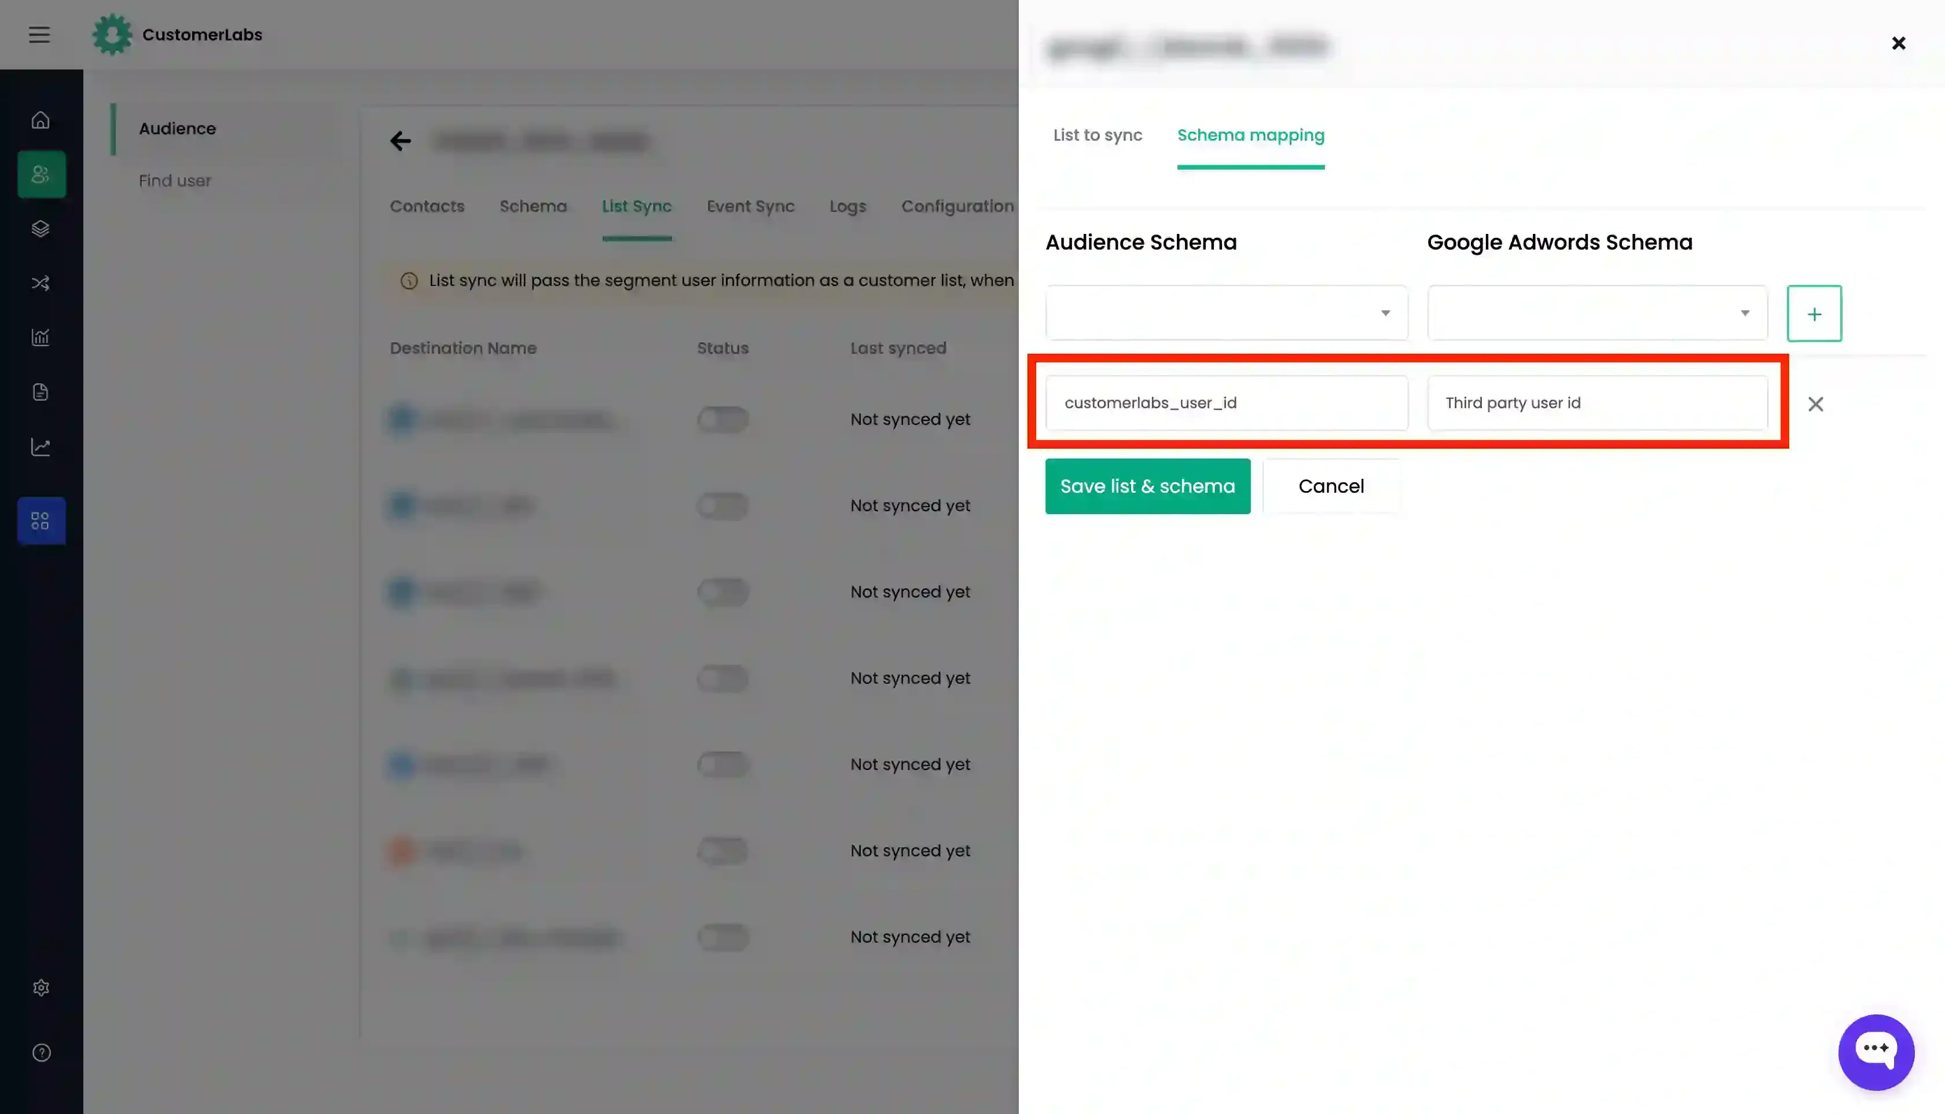
Task: Open the bar chart analytics sidebar icon
Action: click(41, 338)
